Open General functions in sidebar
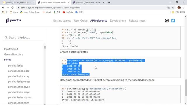The image size is (187, 105). click(14, 55)
